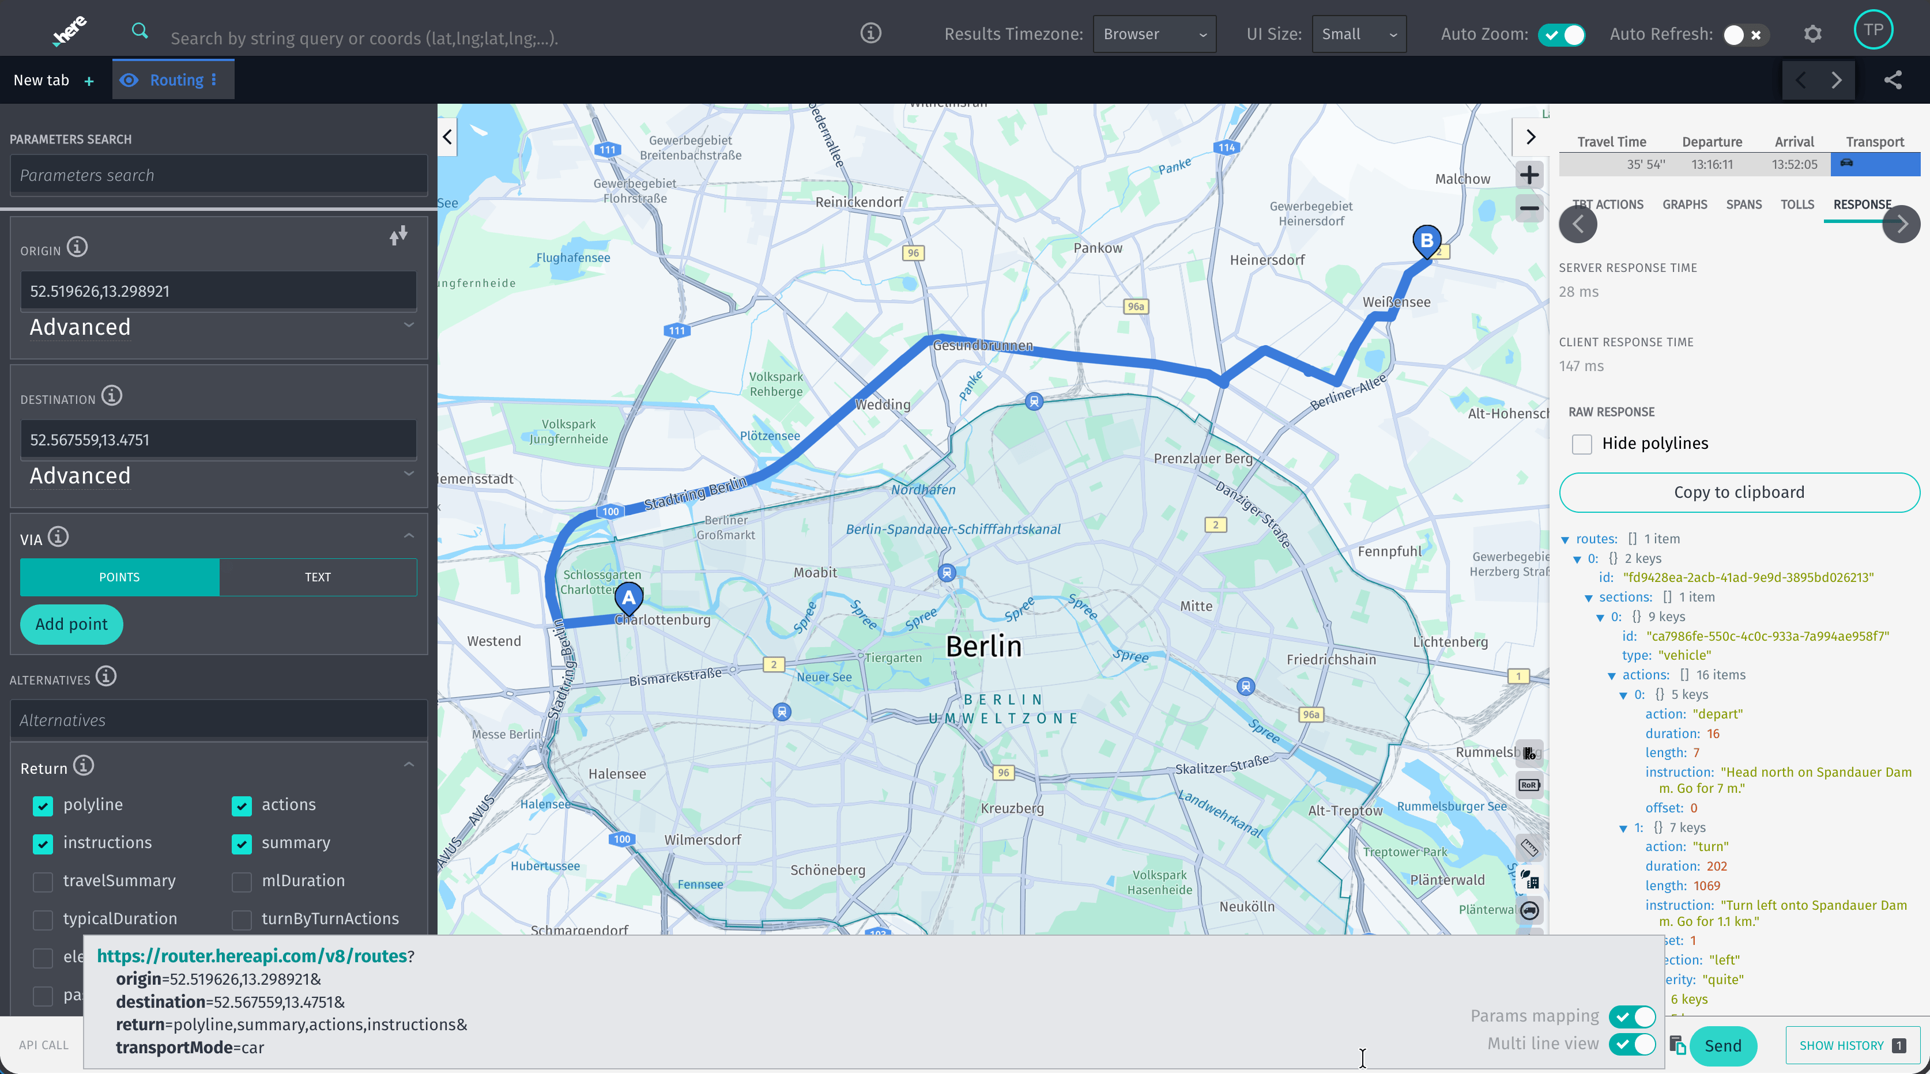Uncheck the actions return option
The width and height of the screenshot is (1930, 1074).
click(x=241, y=806)
